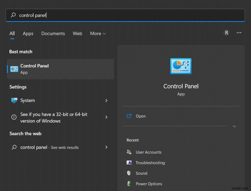Viewport: 251px width, 191px height.
Task: Open the More filter dropdown
Action: click(x=98, y=34)
